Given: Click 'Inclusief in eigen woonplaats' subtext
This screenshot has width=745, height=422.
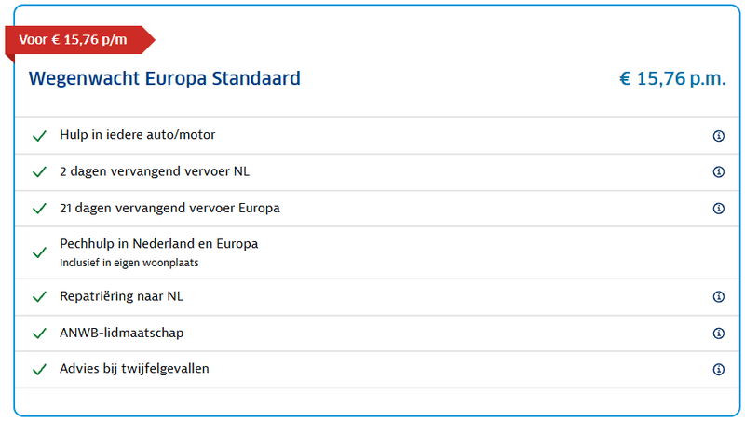Looking at the screenshot, I should pos(129,263).
